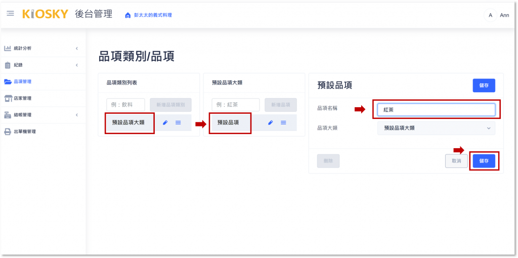Click the reorder handle for 預設品項
This screenshot has height=258, width=518.
click(283, 122)
